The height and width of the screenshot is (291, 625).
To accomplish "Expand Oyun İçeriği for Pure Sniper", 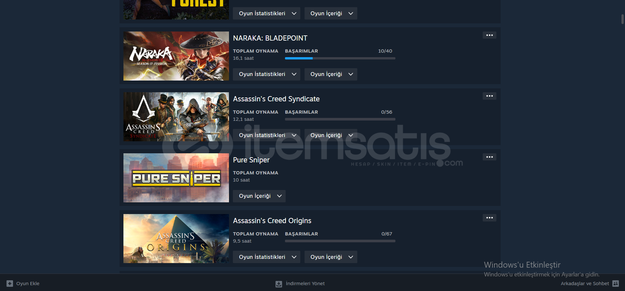I will pos(259,196).
